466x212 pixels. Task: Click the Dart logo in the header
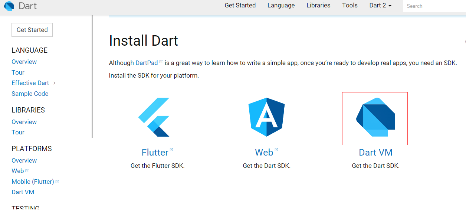[x=9, y=6]
